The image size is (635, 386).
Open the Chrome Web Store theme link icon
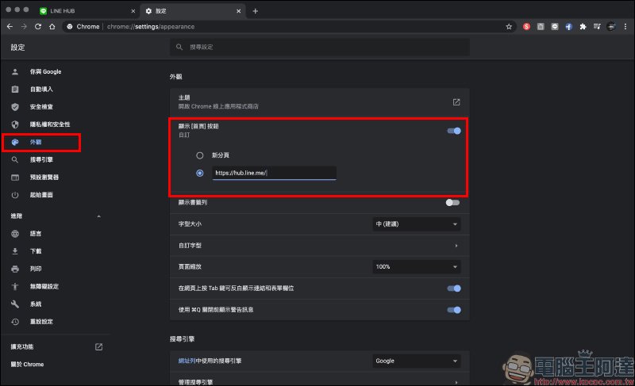456,102
